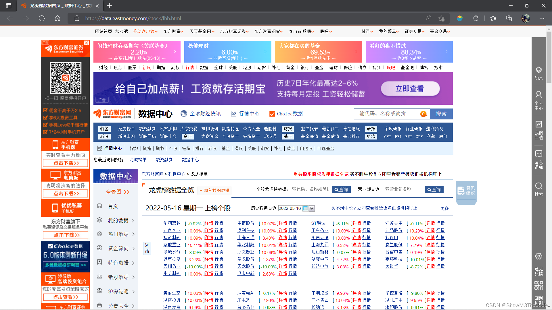Screen dimensions: 552x310
Task: Expand 全景图 arrows
Action: 126,192
